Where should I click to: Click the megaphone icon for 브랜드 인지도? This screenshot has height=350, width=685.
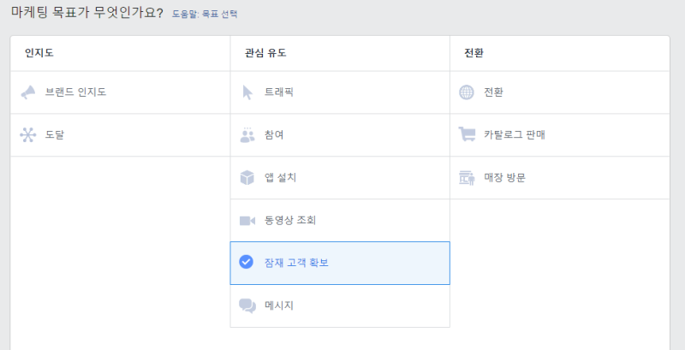[28, 92]
